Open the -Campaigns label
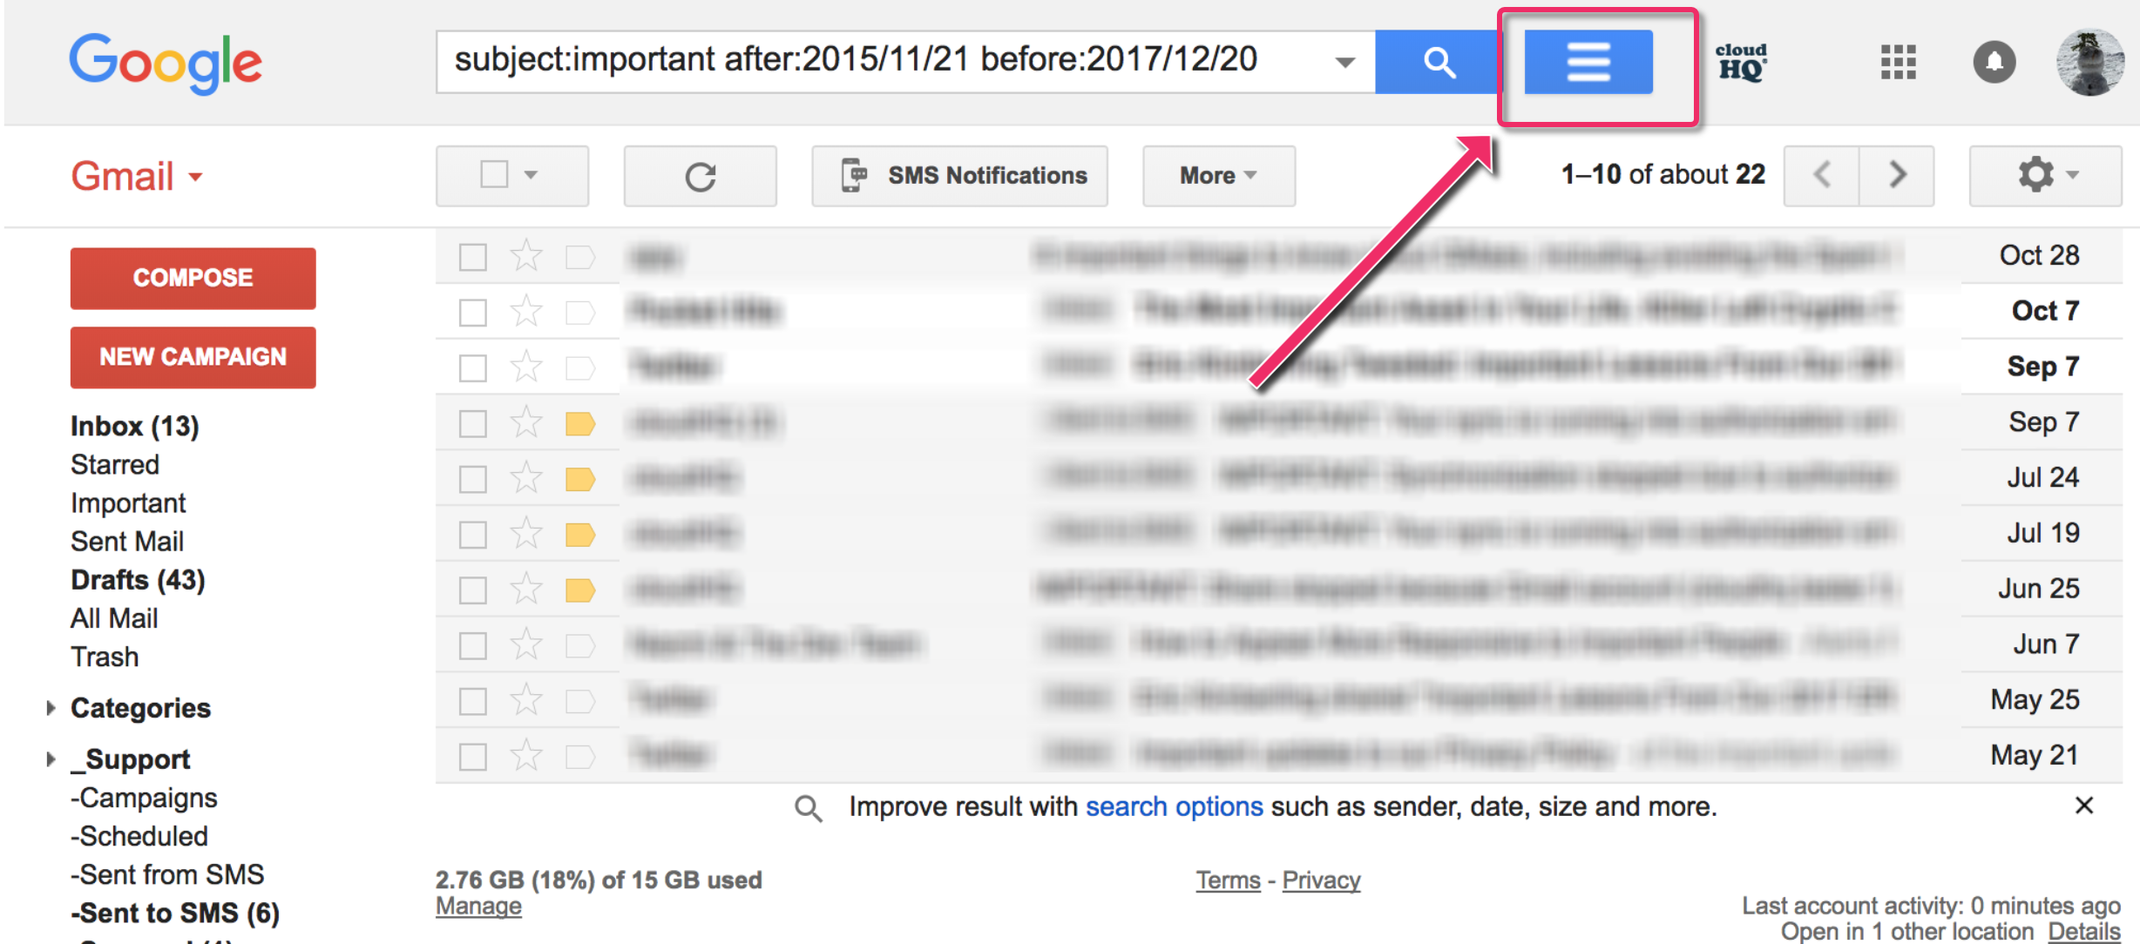 pos(144,797)
